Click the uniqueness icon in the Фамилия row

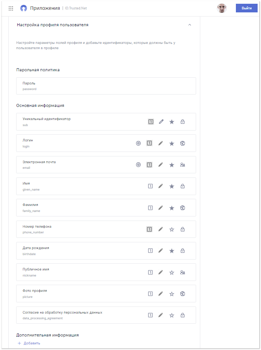pos(150,208)
